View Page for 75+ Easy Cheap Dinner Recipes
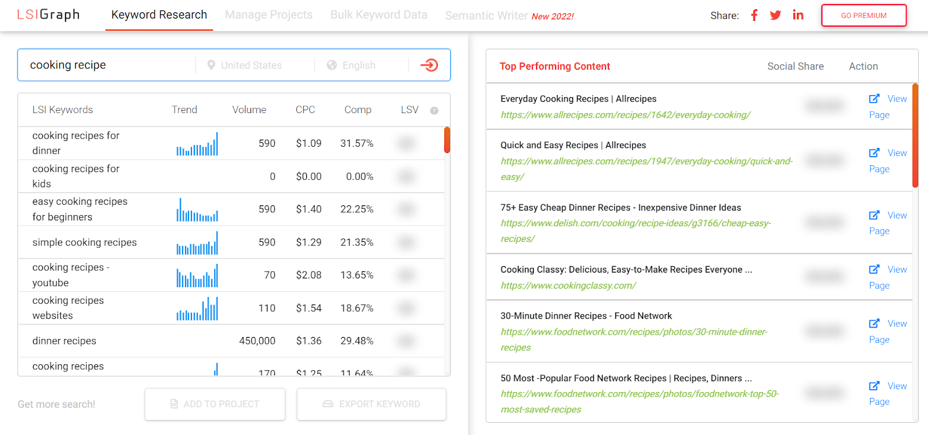 pos(888,223)
